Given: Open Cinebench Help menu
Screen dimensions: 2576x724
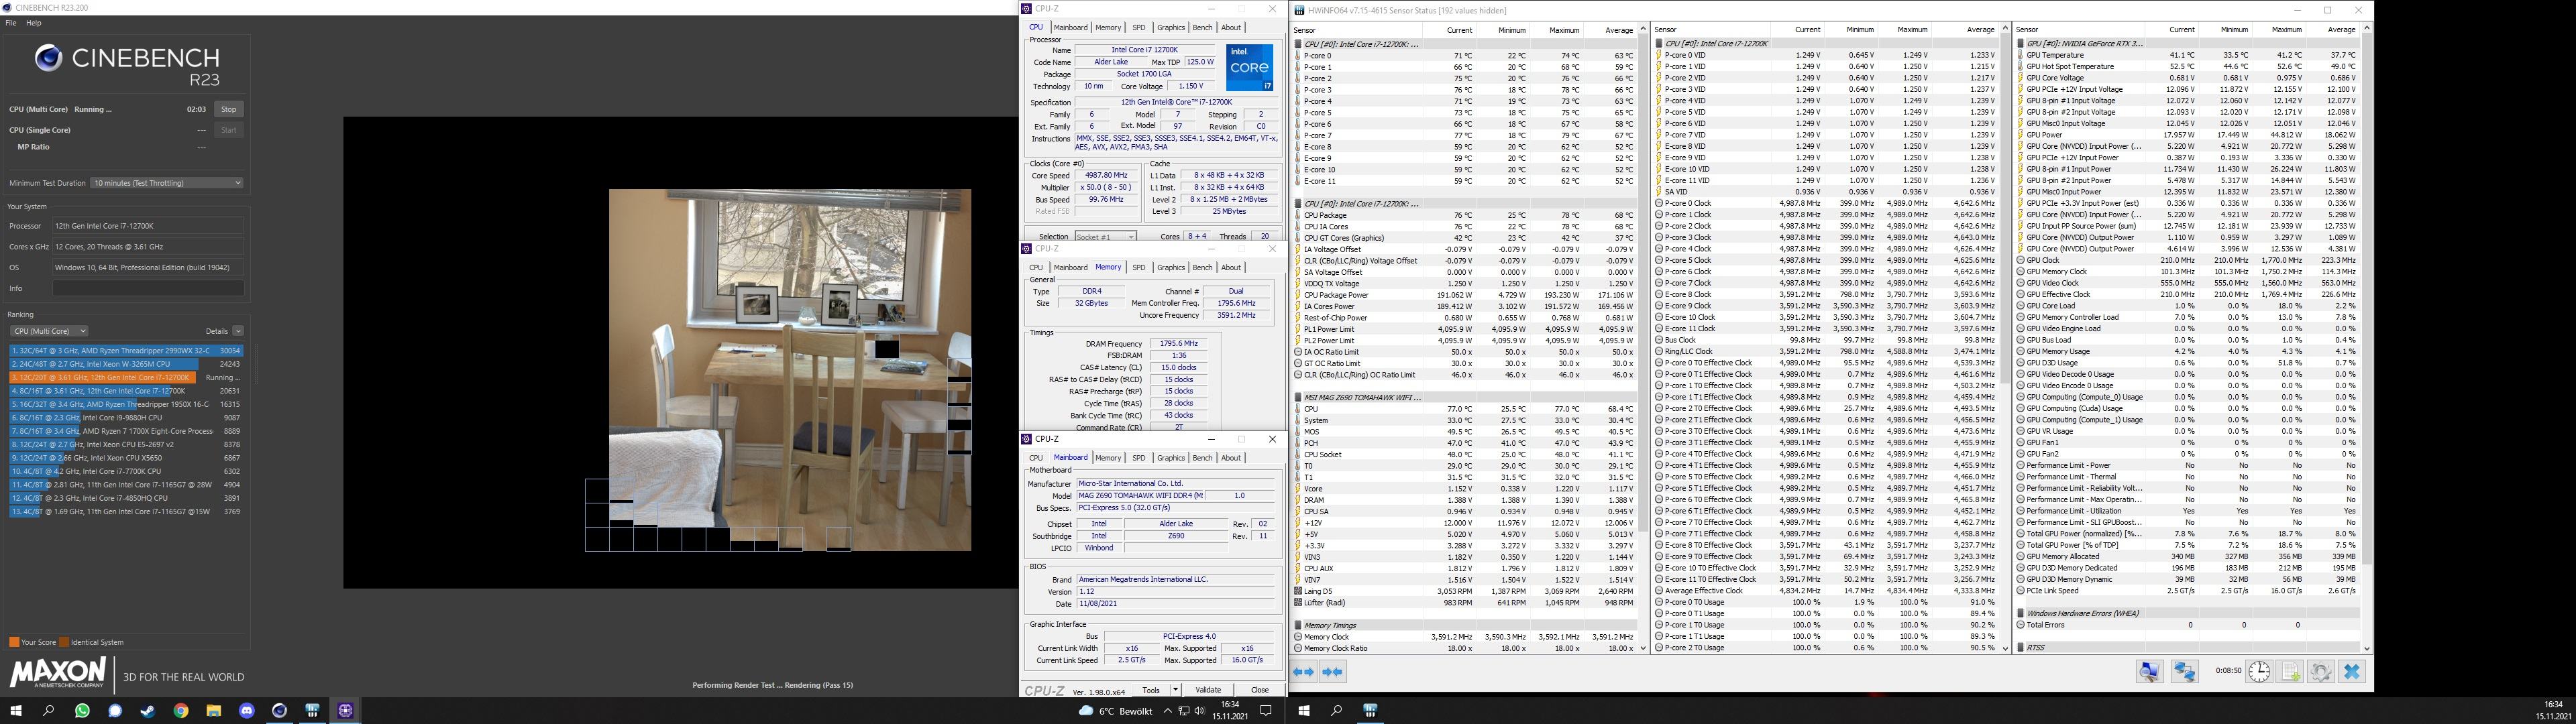Looking at the screenshot, I should (x=33, y=22).
